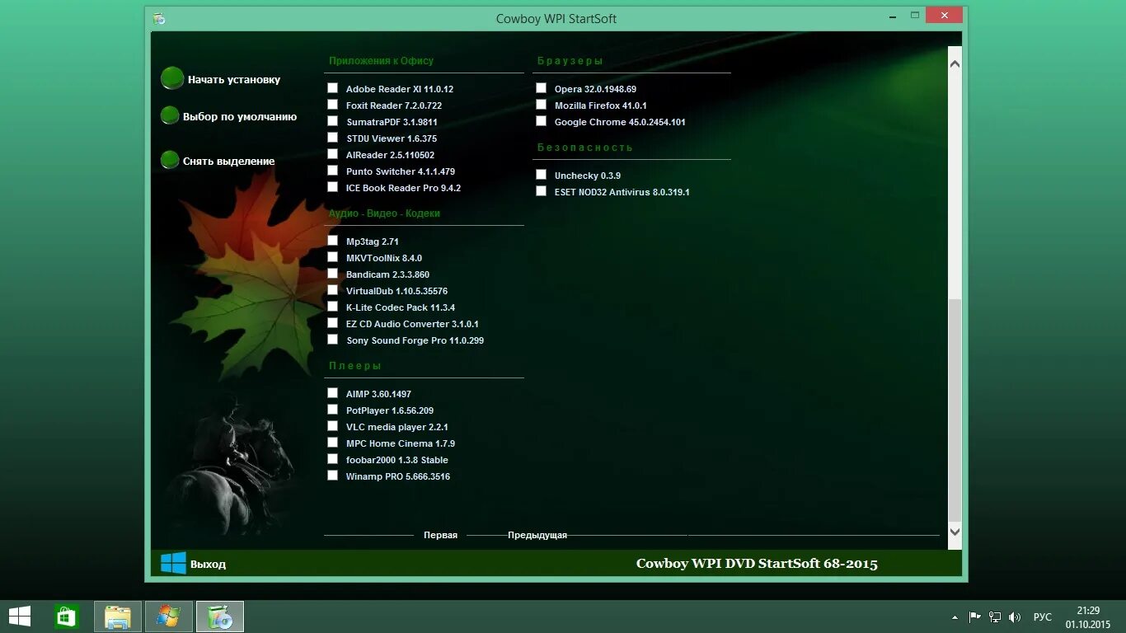Check Unchecky 0.3.9

pyautogui.click(x=542, y=175)
